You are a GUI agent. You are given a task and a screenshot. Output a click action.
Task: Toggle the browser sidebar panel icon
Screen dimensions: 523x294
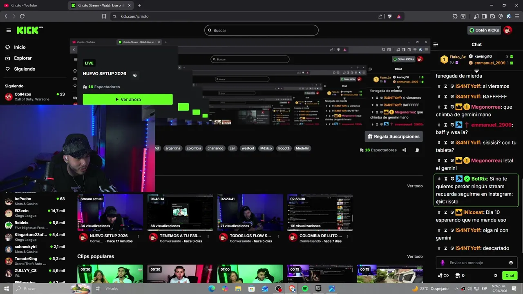click(484, 16)
